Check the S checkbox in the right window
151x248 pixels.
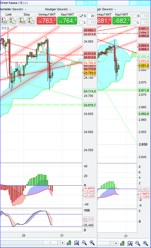coord(135,16)
